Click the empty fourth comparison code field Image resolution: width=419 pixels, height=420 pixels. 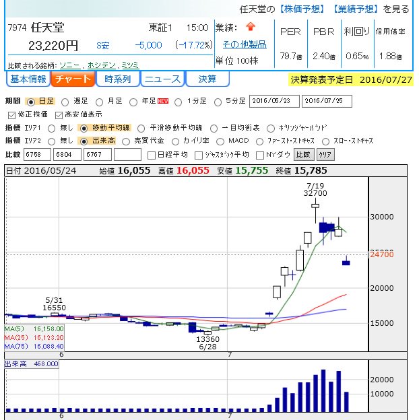[127, 155]
